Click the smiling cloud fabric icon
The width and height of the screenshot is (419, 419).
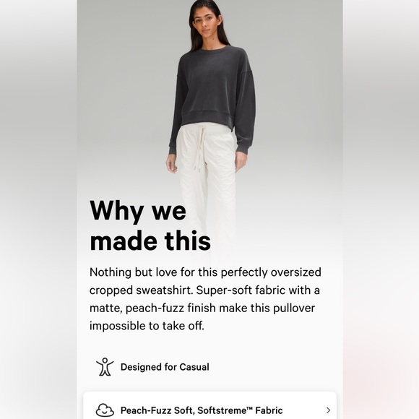[x=105, y=410]
